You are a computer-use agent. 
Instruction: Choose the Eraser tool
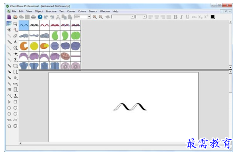tap(15, 36)
